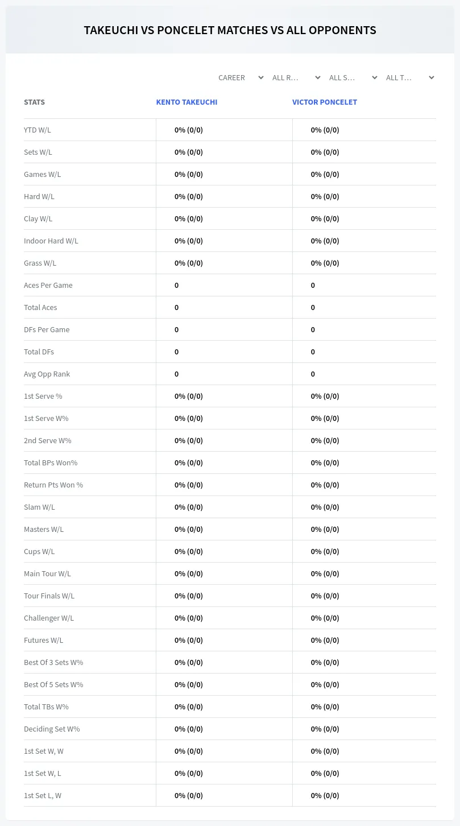The image size is (460, 826).
Task: Open Victor Poncelet player link
Action: pos(325,102)
